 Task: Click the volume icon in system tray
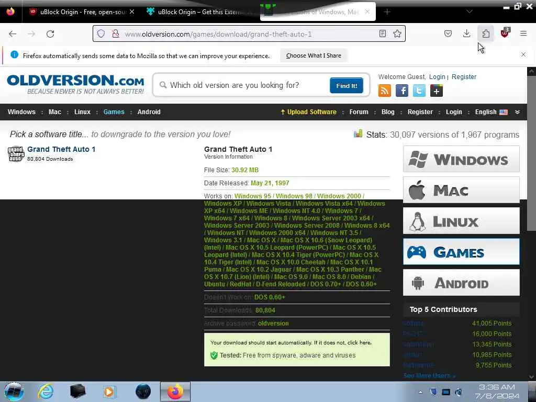pyautogui.click(x=459, y=392)
